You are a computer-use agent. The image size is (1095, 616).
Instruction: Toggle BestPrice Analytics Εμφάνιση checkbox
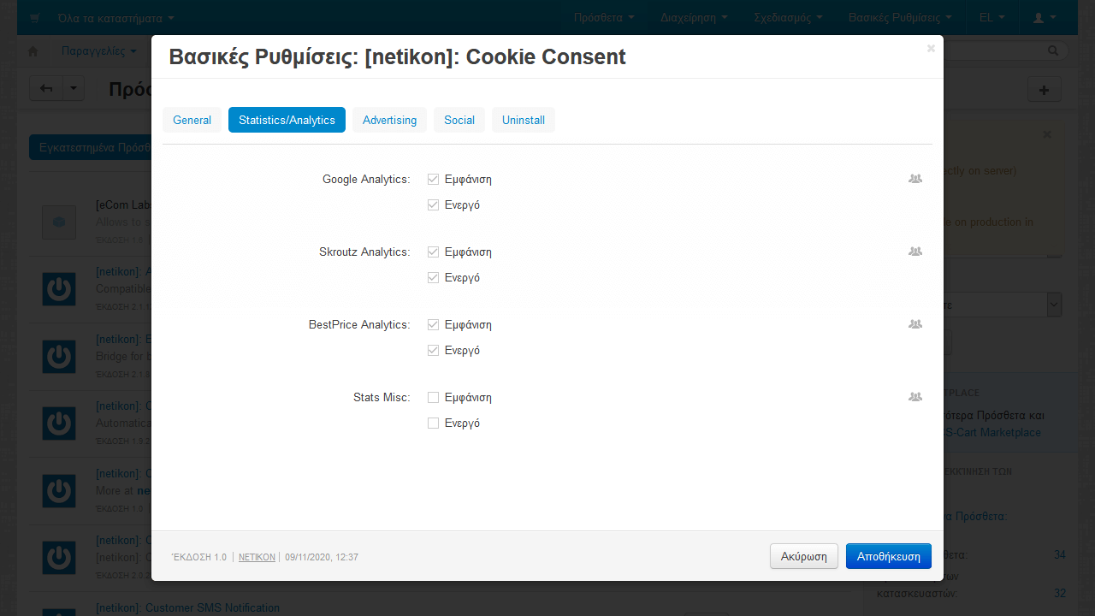tap(433, 324)
